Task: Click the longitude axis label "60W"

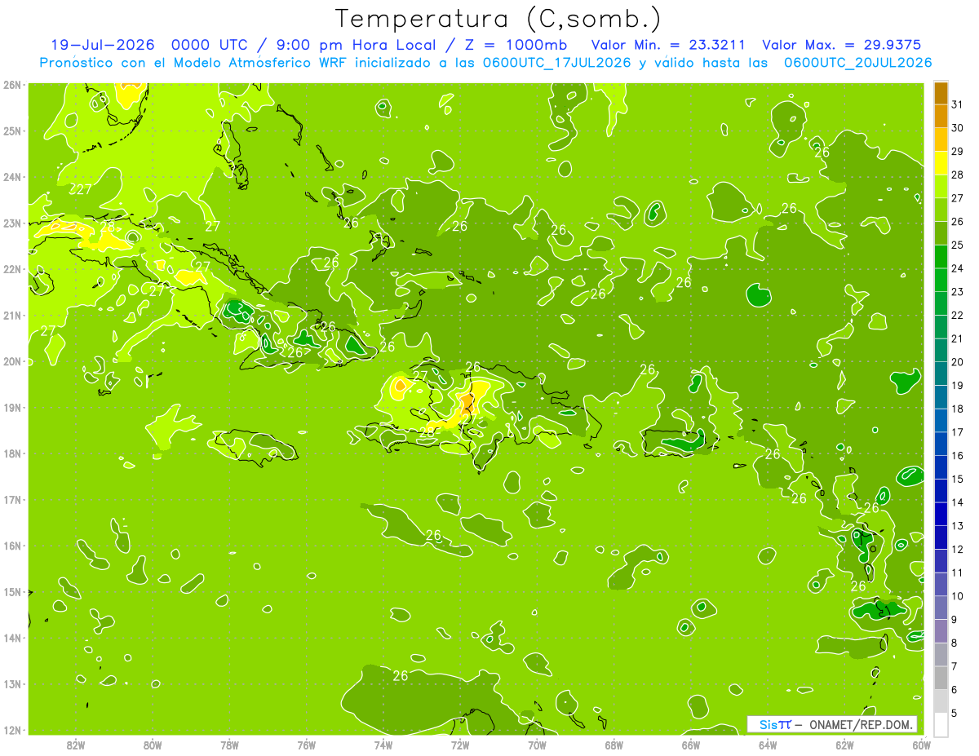Action: pyautogui.click(x=921, y=745)
